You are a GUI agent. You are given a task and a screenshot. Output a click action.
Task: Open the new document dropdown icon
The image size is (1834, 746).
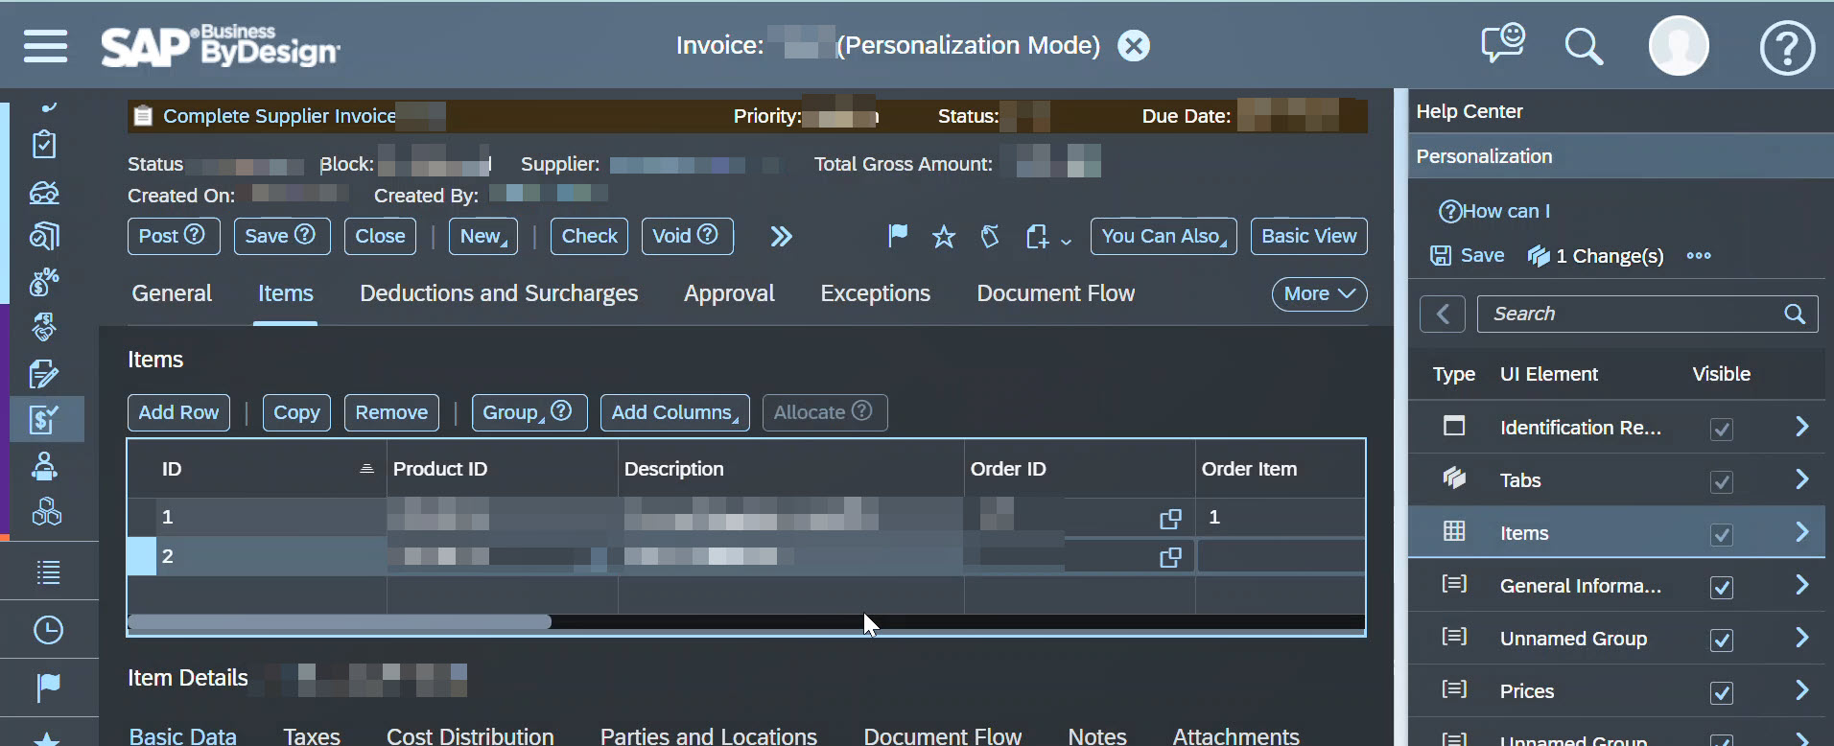point(1047,237)
